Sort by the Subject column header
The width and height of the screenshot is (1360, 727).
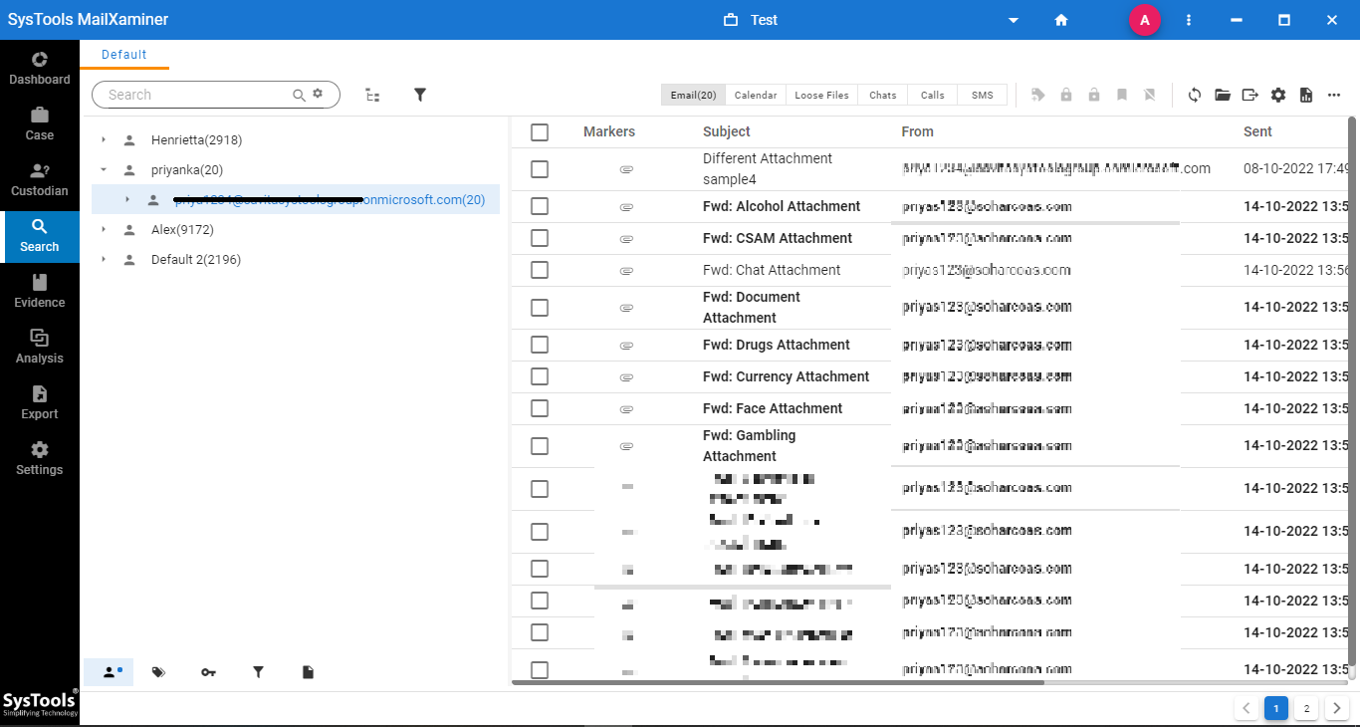(727, 131)
